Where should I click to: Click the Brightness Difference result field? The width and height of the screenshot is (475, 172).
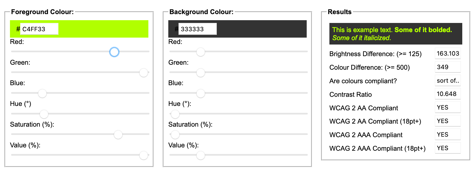(x=448, y=53)
